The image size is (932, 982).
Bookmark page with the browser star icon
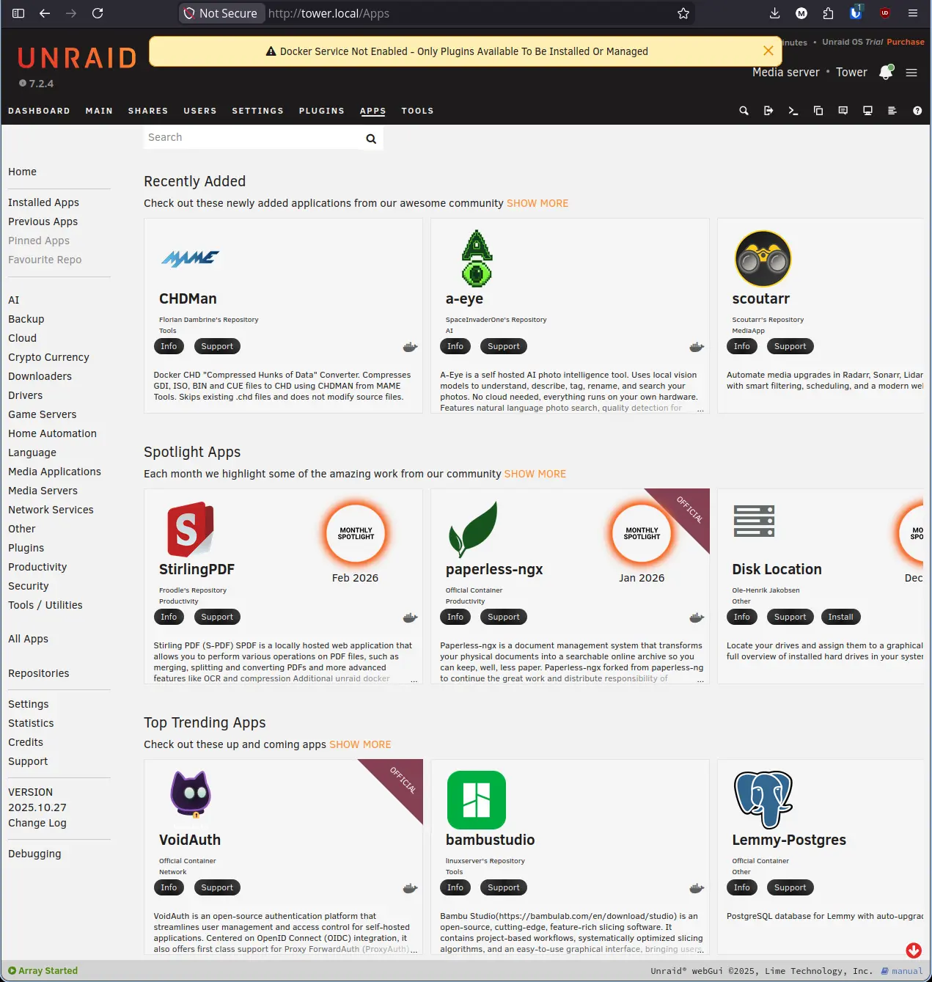(683, 13)
